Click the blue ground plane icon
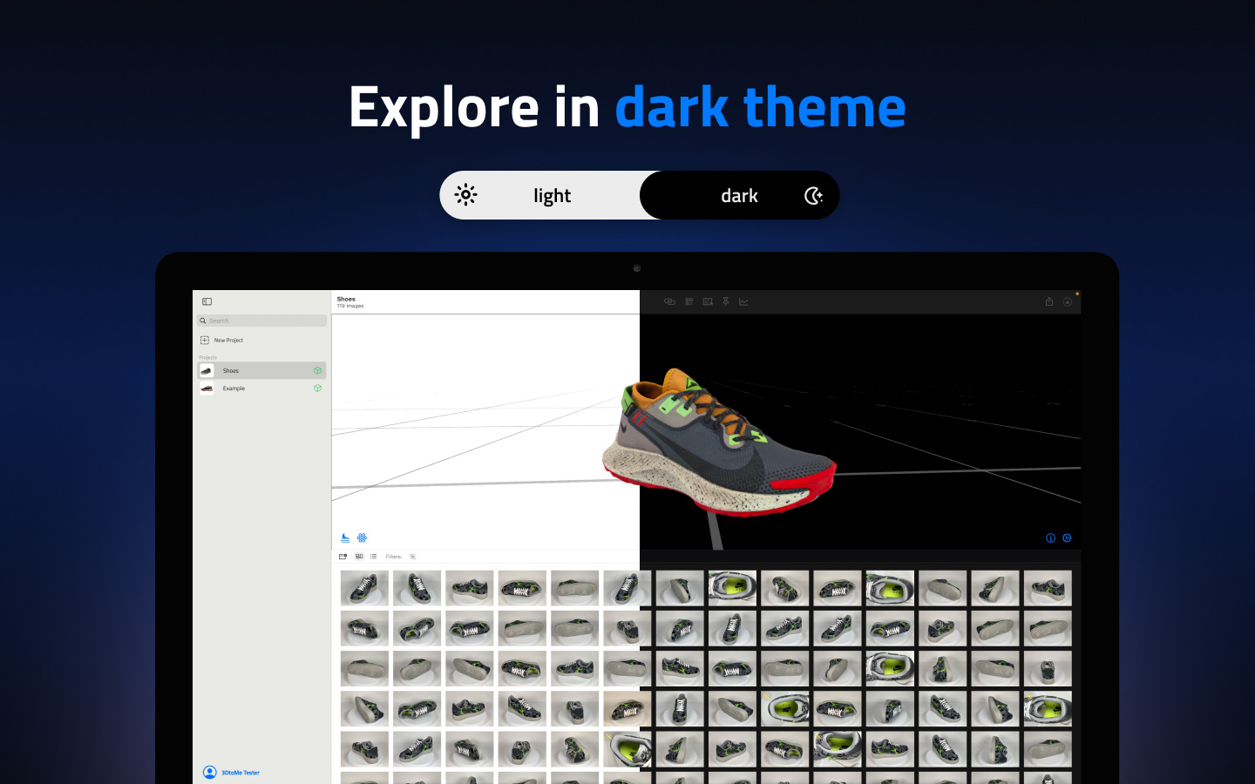Viewport: 1255px width, 784px height. point(345,537)
